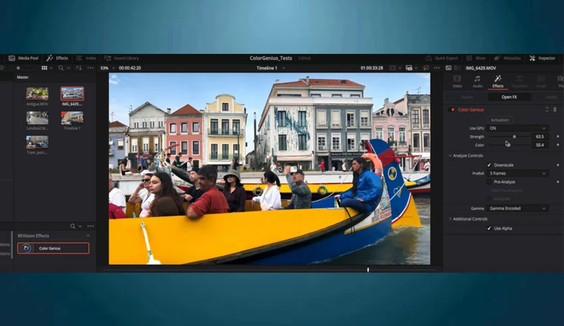Open the viewer three-dot options menu
Viewport: 564px width, 326px height.
click(x=436, y=68)
